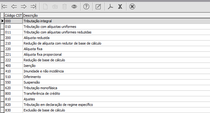This screenshot has height=113, width=210.
Task: Click 'Alíquota fixa proporcional' description
Action: pyautogui.click(x=42, y=54)
